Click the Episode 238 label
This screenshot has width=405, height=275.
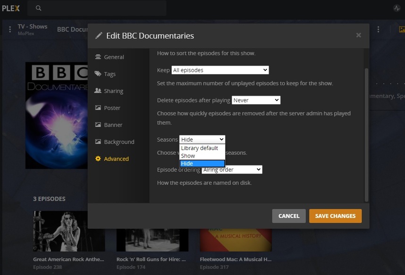pyautogui.click(x=48, y=267)
